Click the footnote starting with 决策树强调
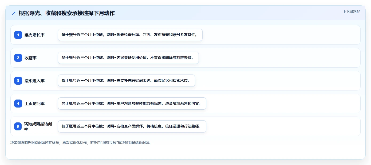Viewport: 371px width, 165px height. [81, 143]
